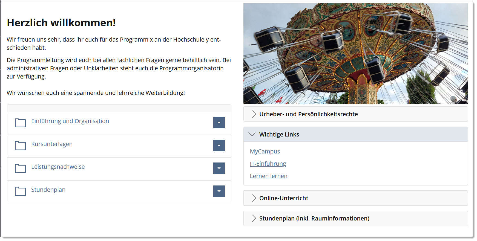
Task: Click the folder icon beside Leistungsnachweise
Action: (x=20, y=169)
